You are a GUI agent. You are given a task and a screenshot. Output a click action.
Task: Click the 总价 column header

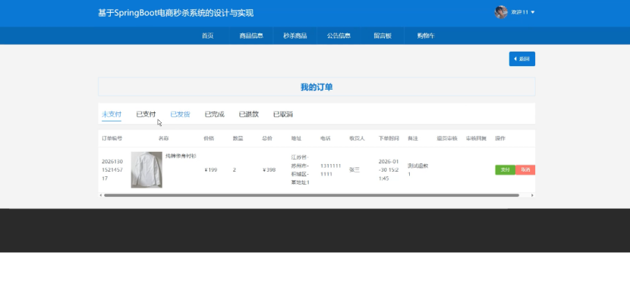pyautogui.click(x=267, y=138)
